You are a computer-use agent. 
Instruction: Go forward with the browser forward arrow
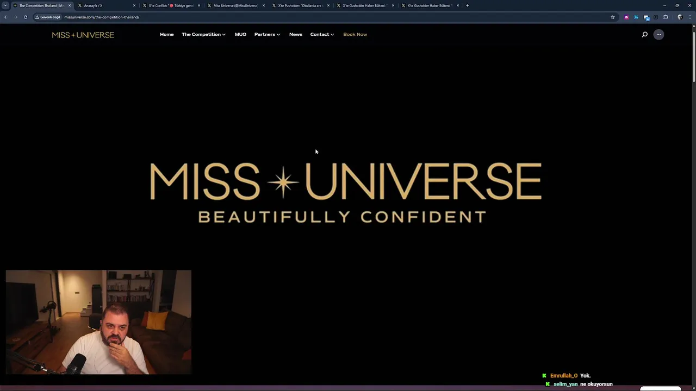click(x=16, y=17)
